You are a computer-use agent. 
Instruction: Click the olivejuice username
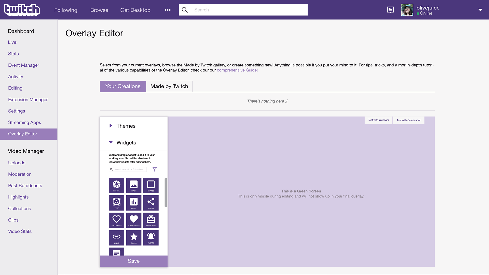[x=428, y=8]
